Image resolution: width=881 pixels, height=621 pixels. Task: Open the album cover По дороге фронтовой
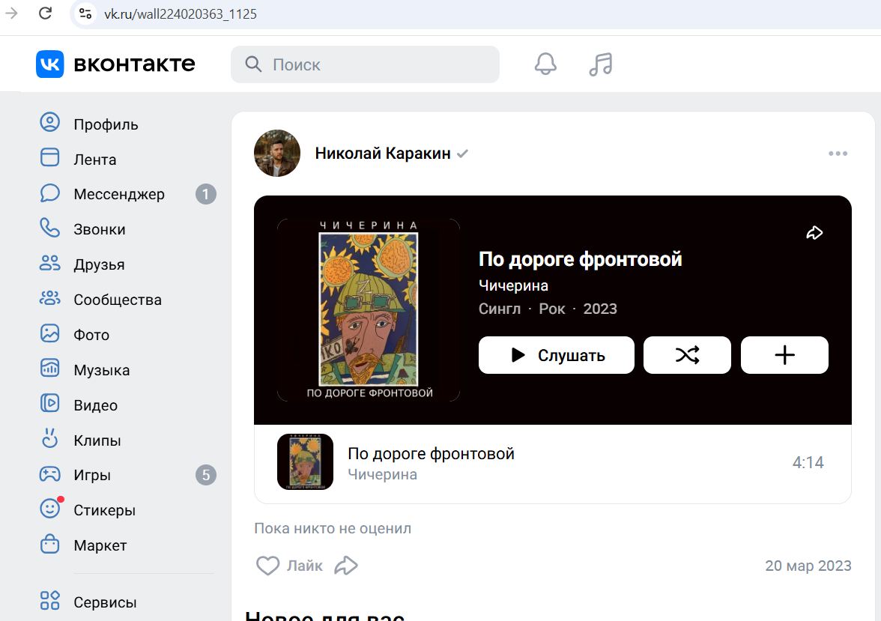(369, 309)
